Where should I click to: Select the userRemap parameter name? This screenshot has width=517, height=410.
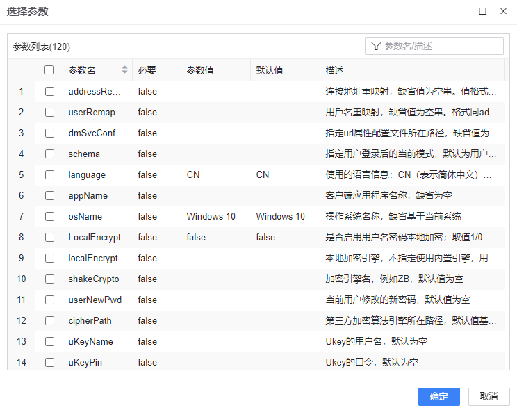[x=92, y=112]
